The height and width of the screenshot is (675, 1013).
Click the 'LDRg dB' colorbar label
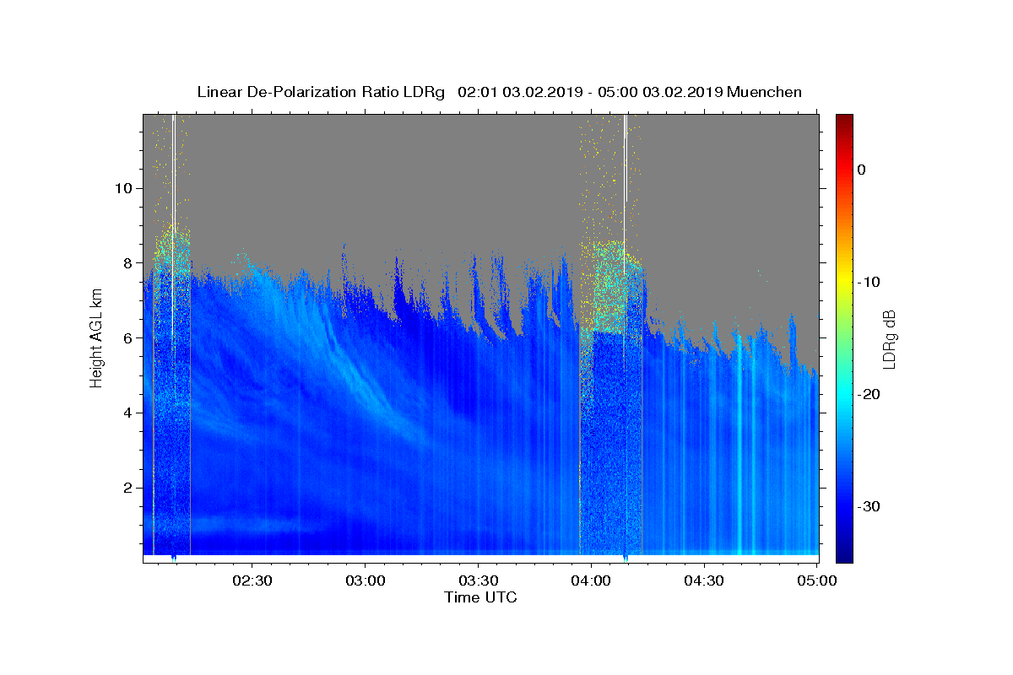point(888,339)
